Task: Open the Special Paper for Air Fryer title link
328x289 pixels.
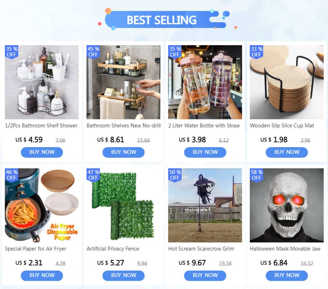Action: [x=36, y=249]
